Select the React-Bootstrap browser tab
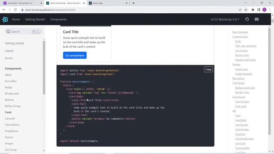The width and height of the screenshot is (274, 154). pos(66,3)
